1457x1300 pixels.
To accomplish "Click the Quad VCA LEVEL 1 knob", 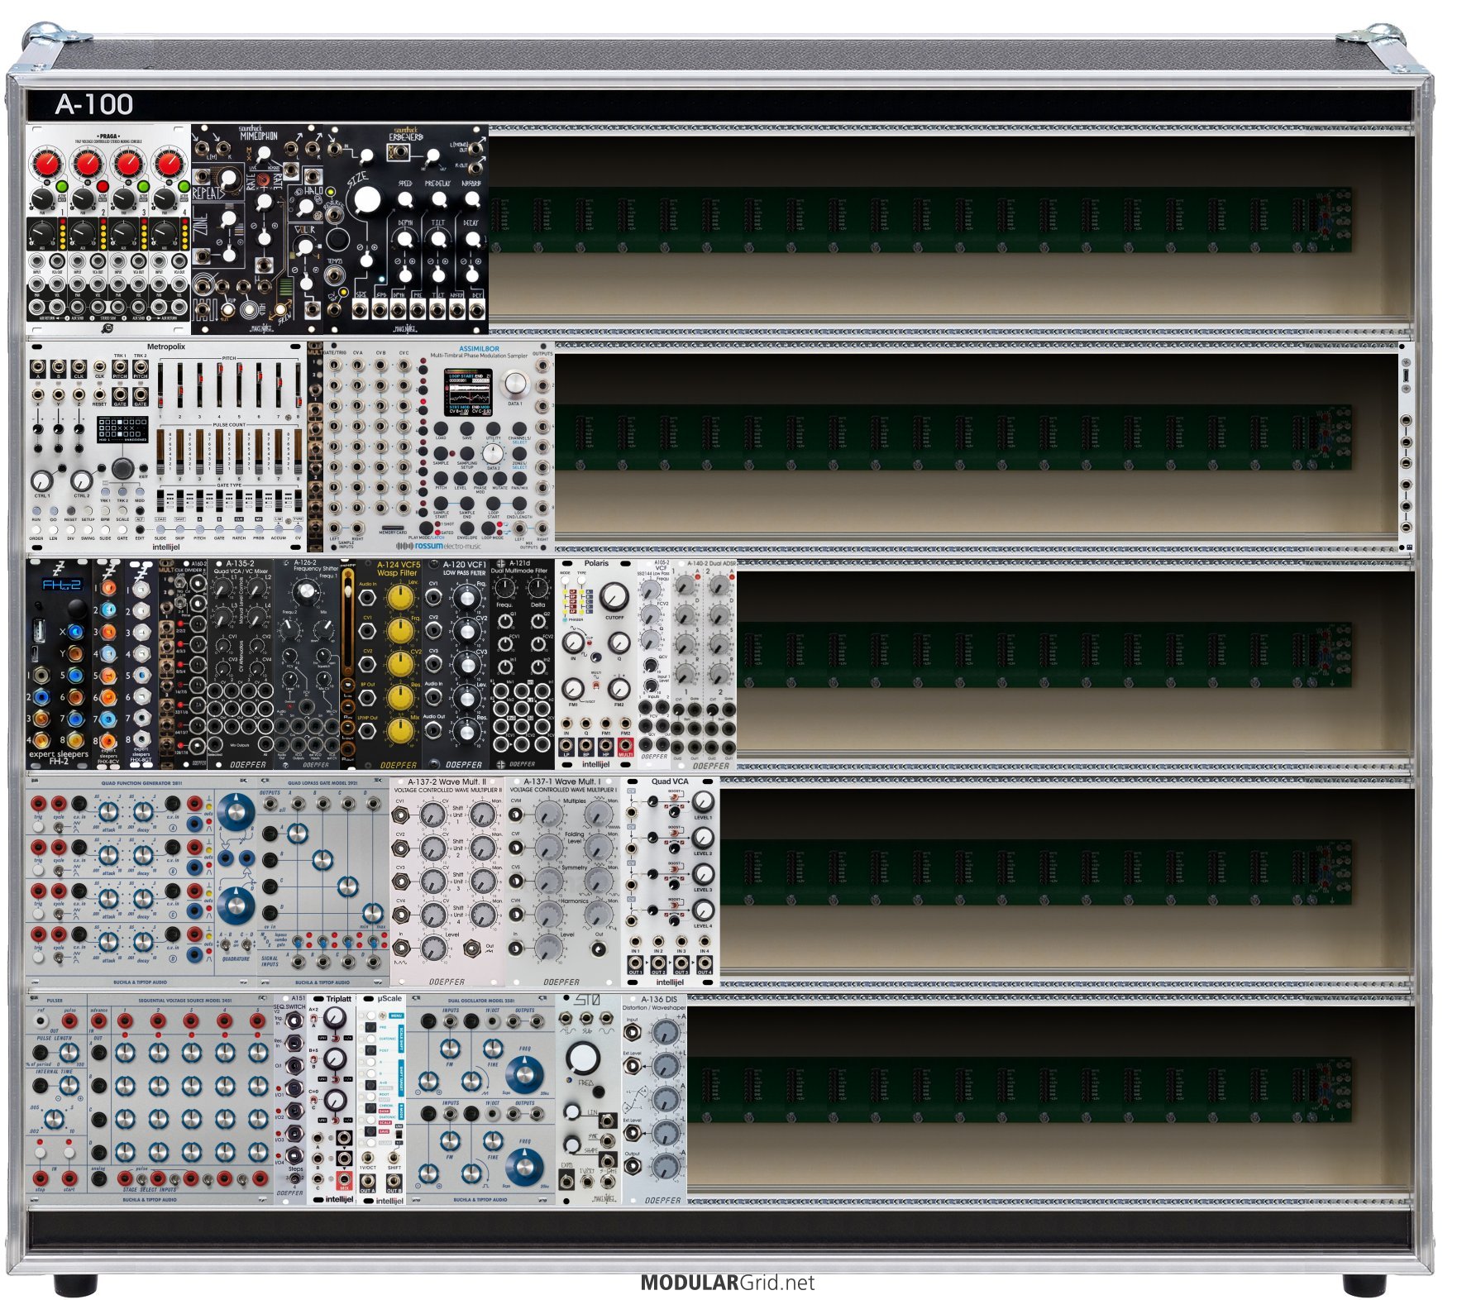I will coord(702,801).
